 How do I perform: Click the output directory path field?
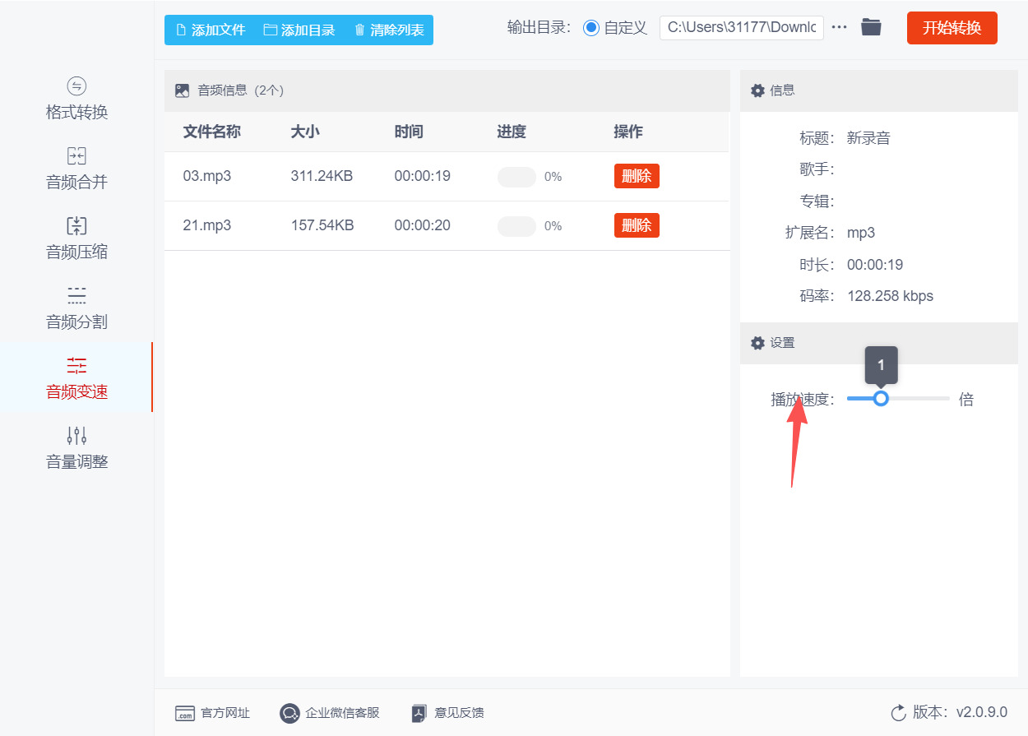(741, 27)
